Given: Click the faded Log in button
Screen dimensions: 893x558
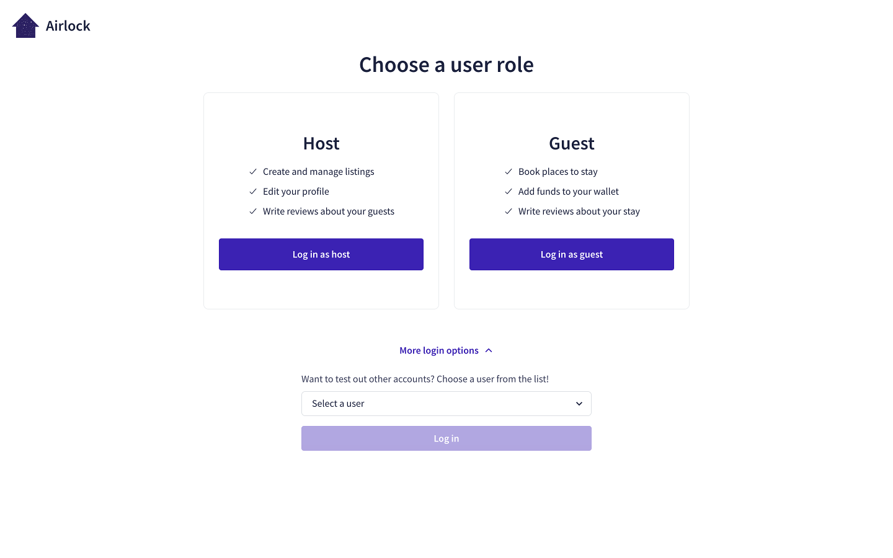Looking at the screenshot, I should 446,438.
